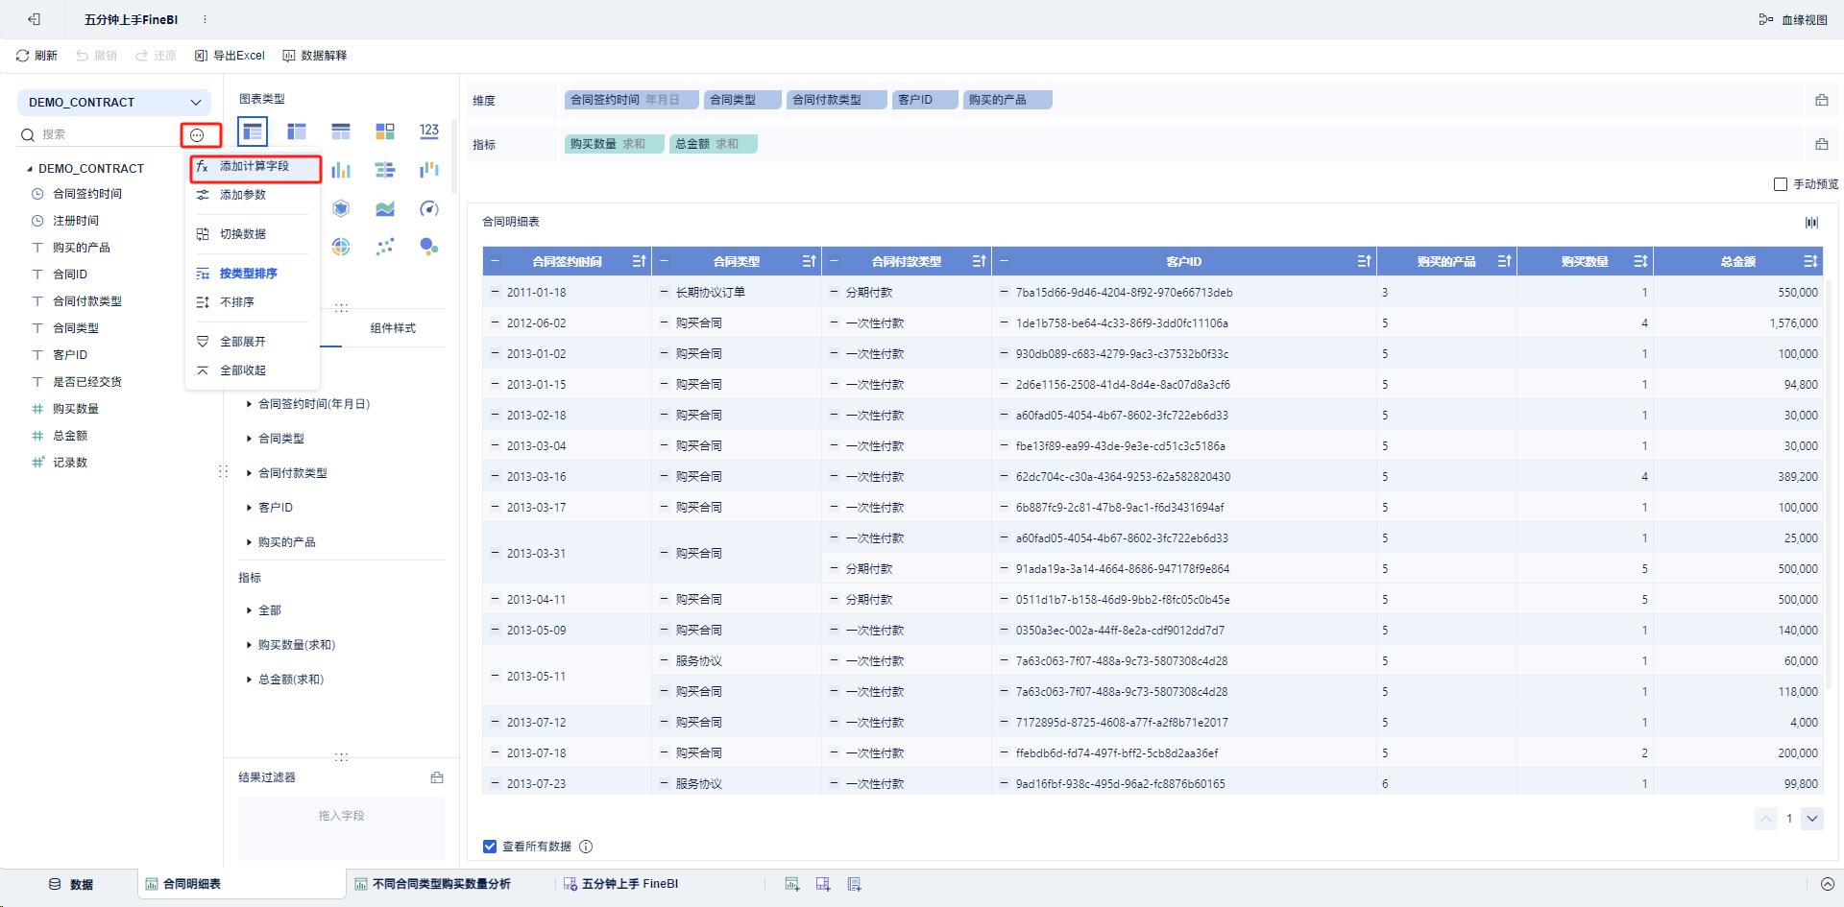This screenshot has width=1844, height=907.
Task: Select the area chart type icon
Action: pos(385,208)
